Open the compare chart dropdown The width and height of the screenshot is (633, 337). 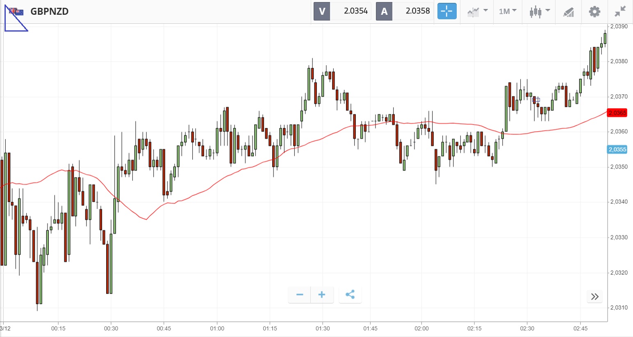[477, 11]
